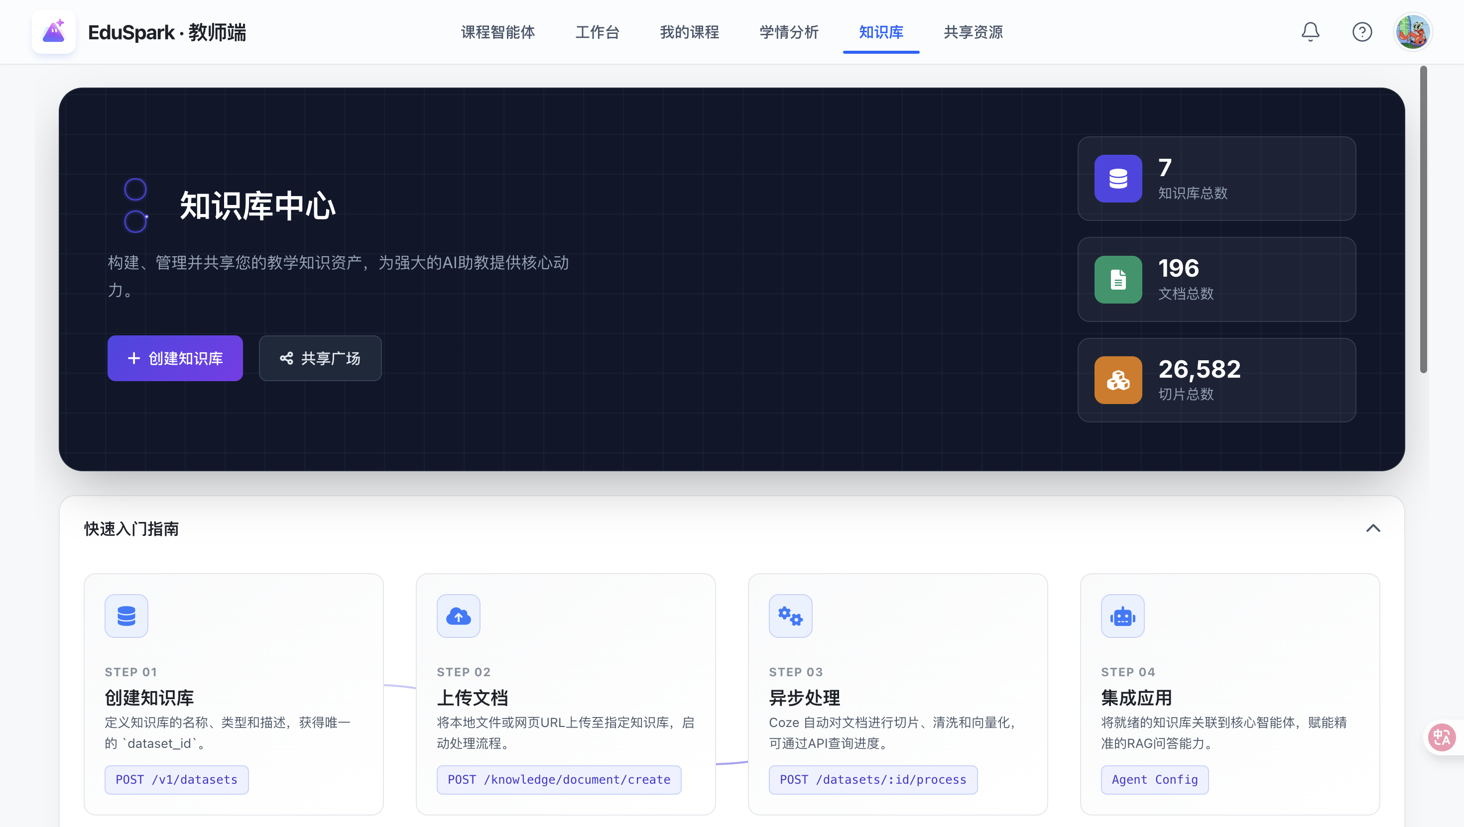Click the page vertical scrollbar

tap(1423, 219)
